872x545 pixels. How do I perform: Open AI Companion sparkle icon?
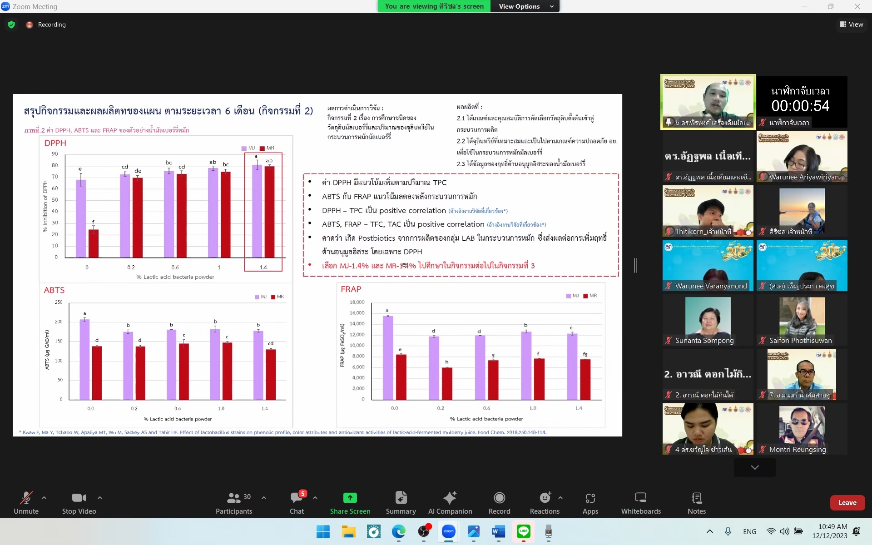(x=450, y=498)
